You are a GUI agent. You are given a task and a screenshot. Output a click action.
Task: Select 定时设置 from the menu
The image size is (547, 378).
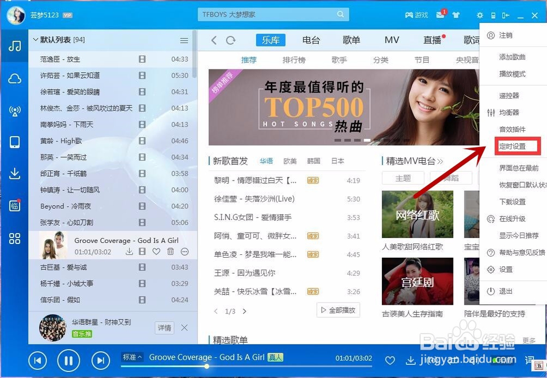pos(516,147)
